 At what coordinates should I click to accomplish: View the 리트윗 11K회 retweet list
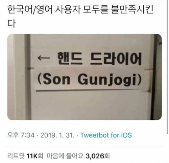(x=25, y=156)
